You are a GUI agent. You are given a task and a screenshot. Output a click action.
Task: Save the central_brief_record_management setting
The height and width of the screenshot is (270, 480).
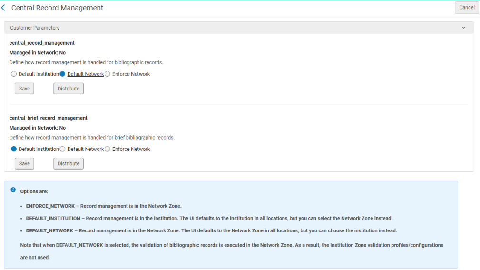click(24, 164)
